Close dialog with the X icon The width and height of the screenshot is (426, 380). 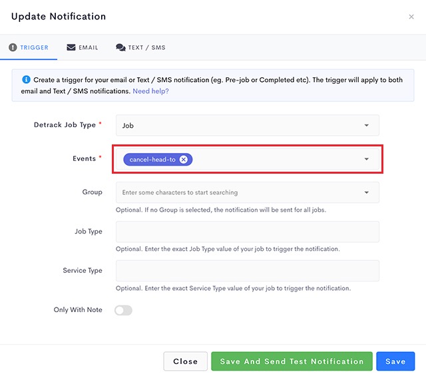411,17
